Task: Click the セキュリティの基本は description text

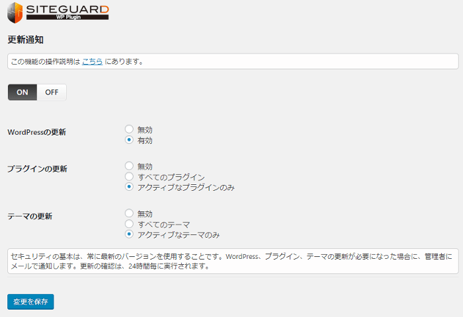Action: pos(233,262)
